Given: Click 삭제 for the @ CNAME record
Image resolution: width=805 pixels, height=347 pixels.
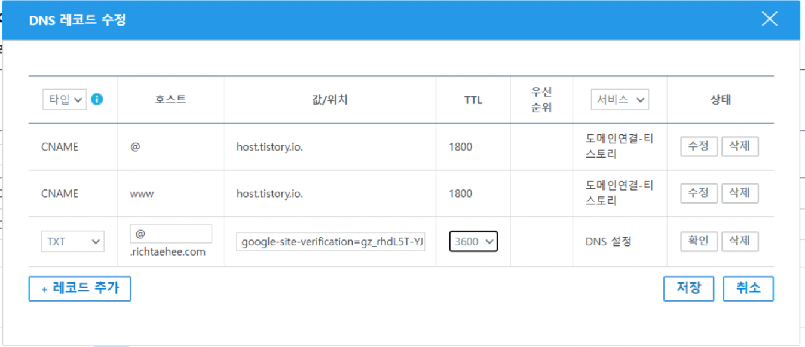Looking at the screenshot, I should coord(740,146).
